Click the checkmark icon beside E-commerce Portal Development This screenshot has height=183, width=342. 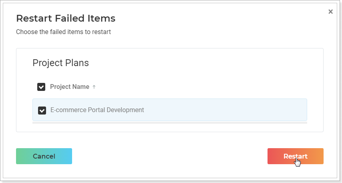tap(42, 111)
